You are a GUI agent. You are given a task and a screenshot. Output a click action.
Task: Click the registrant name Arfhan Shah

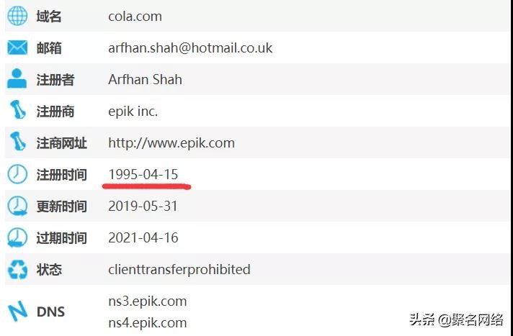tap(145, 79)
